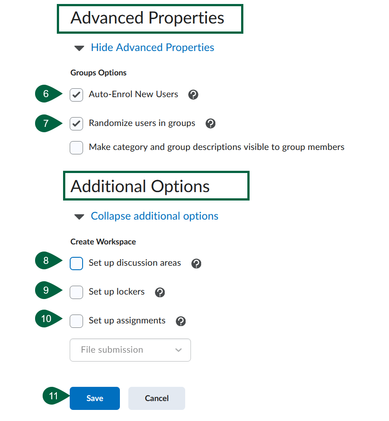Click disclosure arrow beside Collapse additional options
This screenshot has height=421, width=389.
point(79,216)
